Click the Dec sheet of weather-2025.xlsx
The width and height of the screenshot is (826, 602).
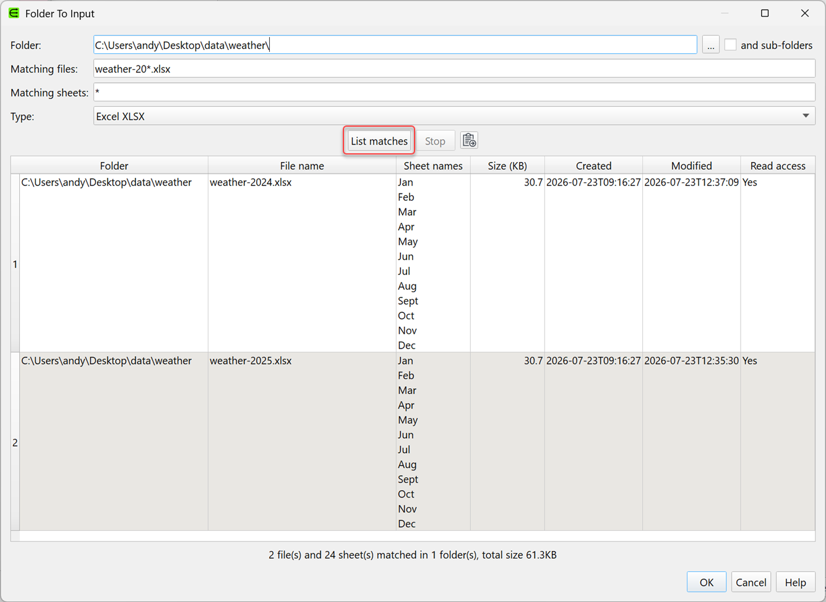tap(407, 524)
